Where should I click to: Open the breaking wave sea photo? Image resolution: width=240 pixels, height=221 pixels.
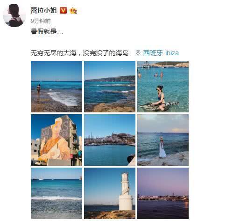(56, 193)
